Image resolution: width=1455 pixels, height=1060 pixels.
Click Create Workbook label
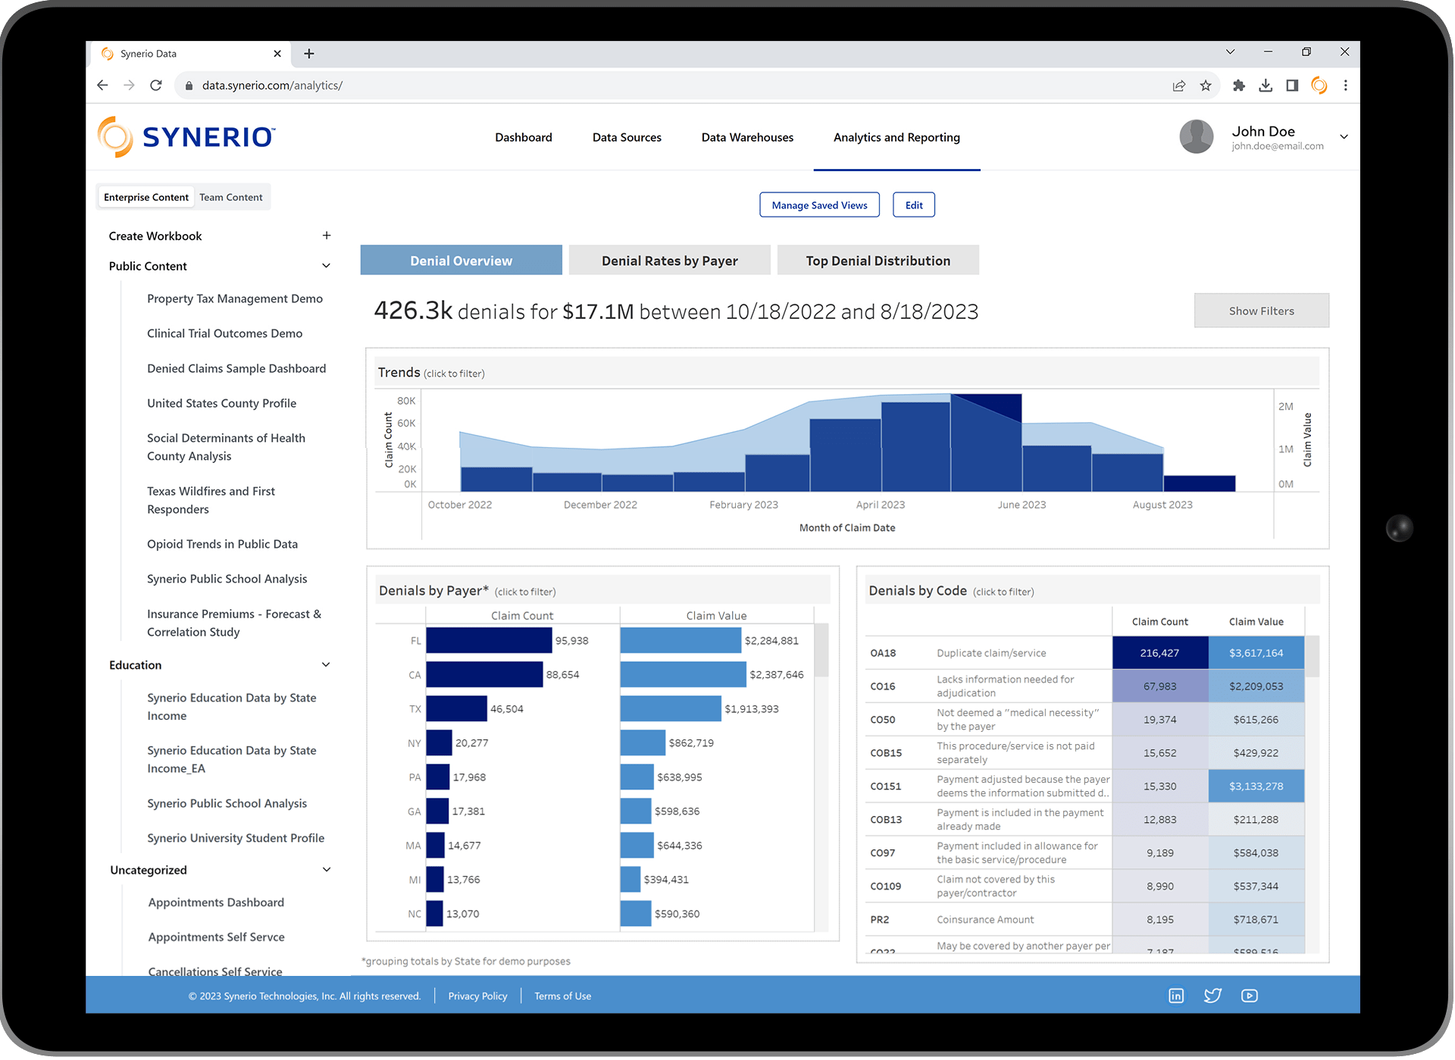tap(155, 236)
